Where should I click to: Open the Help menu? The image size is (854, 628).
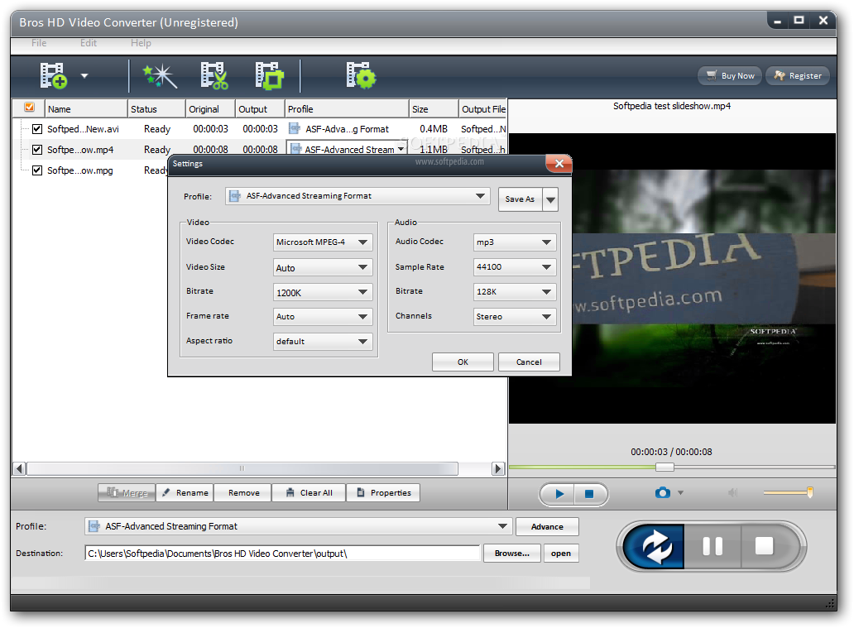pyautogui.click(x=141, y=43)
